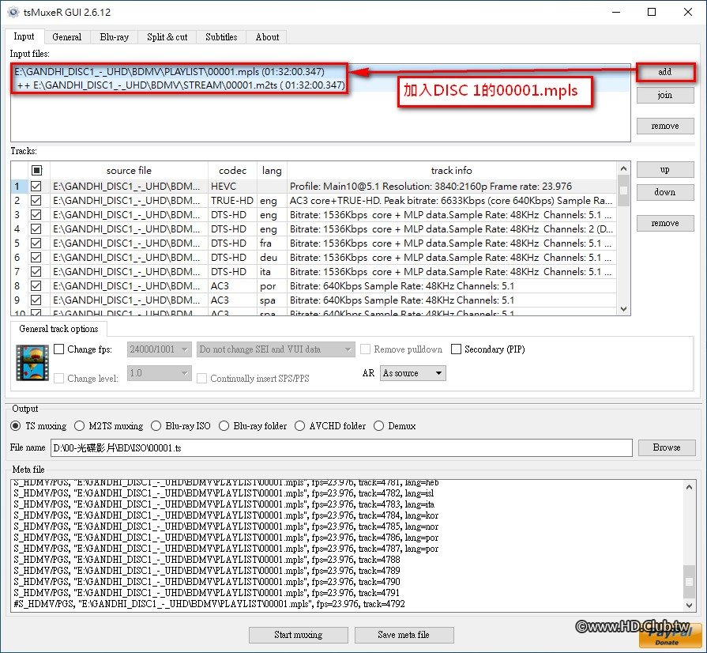Open the AR As source dropdown
Viewport: 707px width, 653px height.
pos(413,373)
